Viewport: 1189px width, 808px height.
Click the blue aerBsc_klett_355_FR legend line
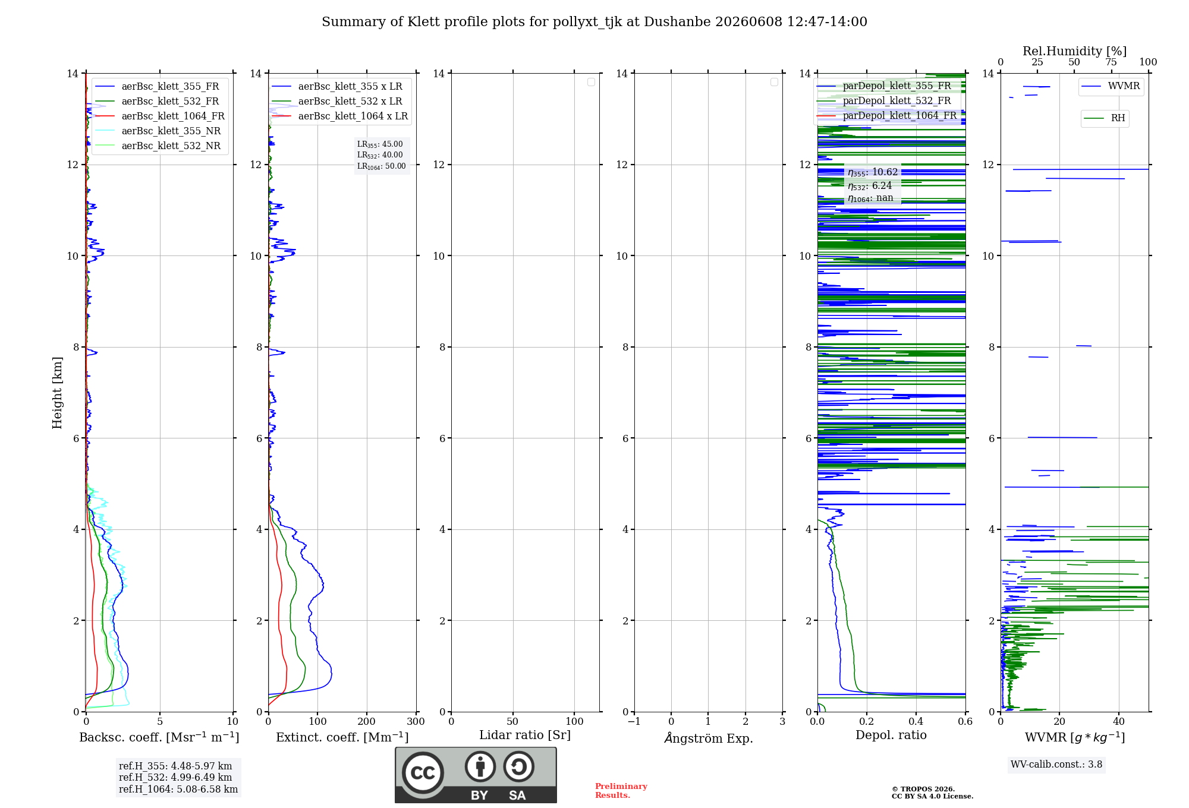[105, 87]
